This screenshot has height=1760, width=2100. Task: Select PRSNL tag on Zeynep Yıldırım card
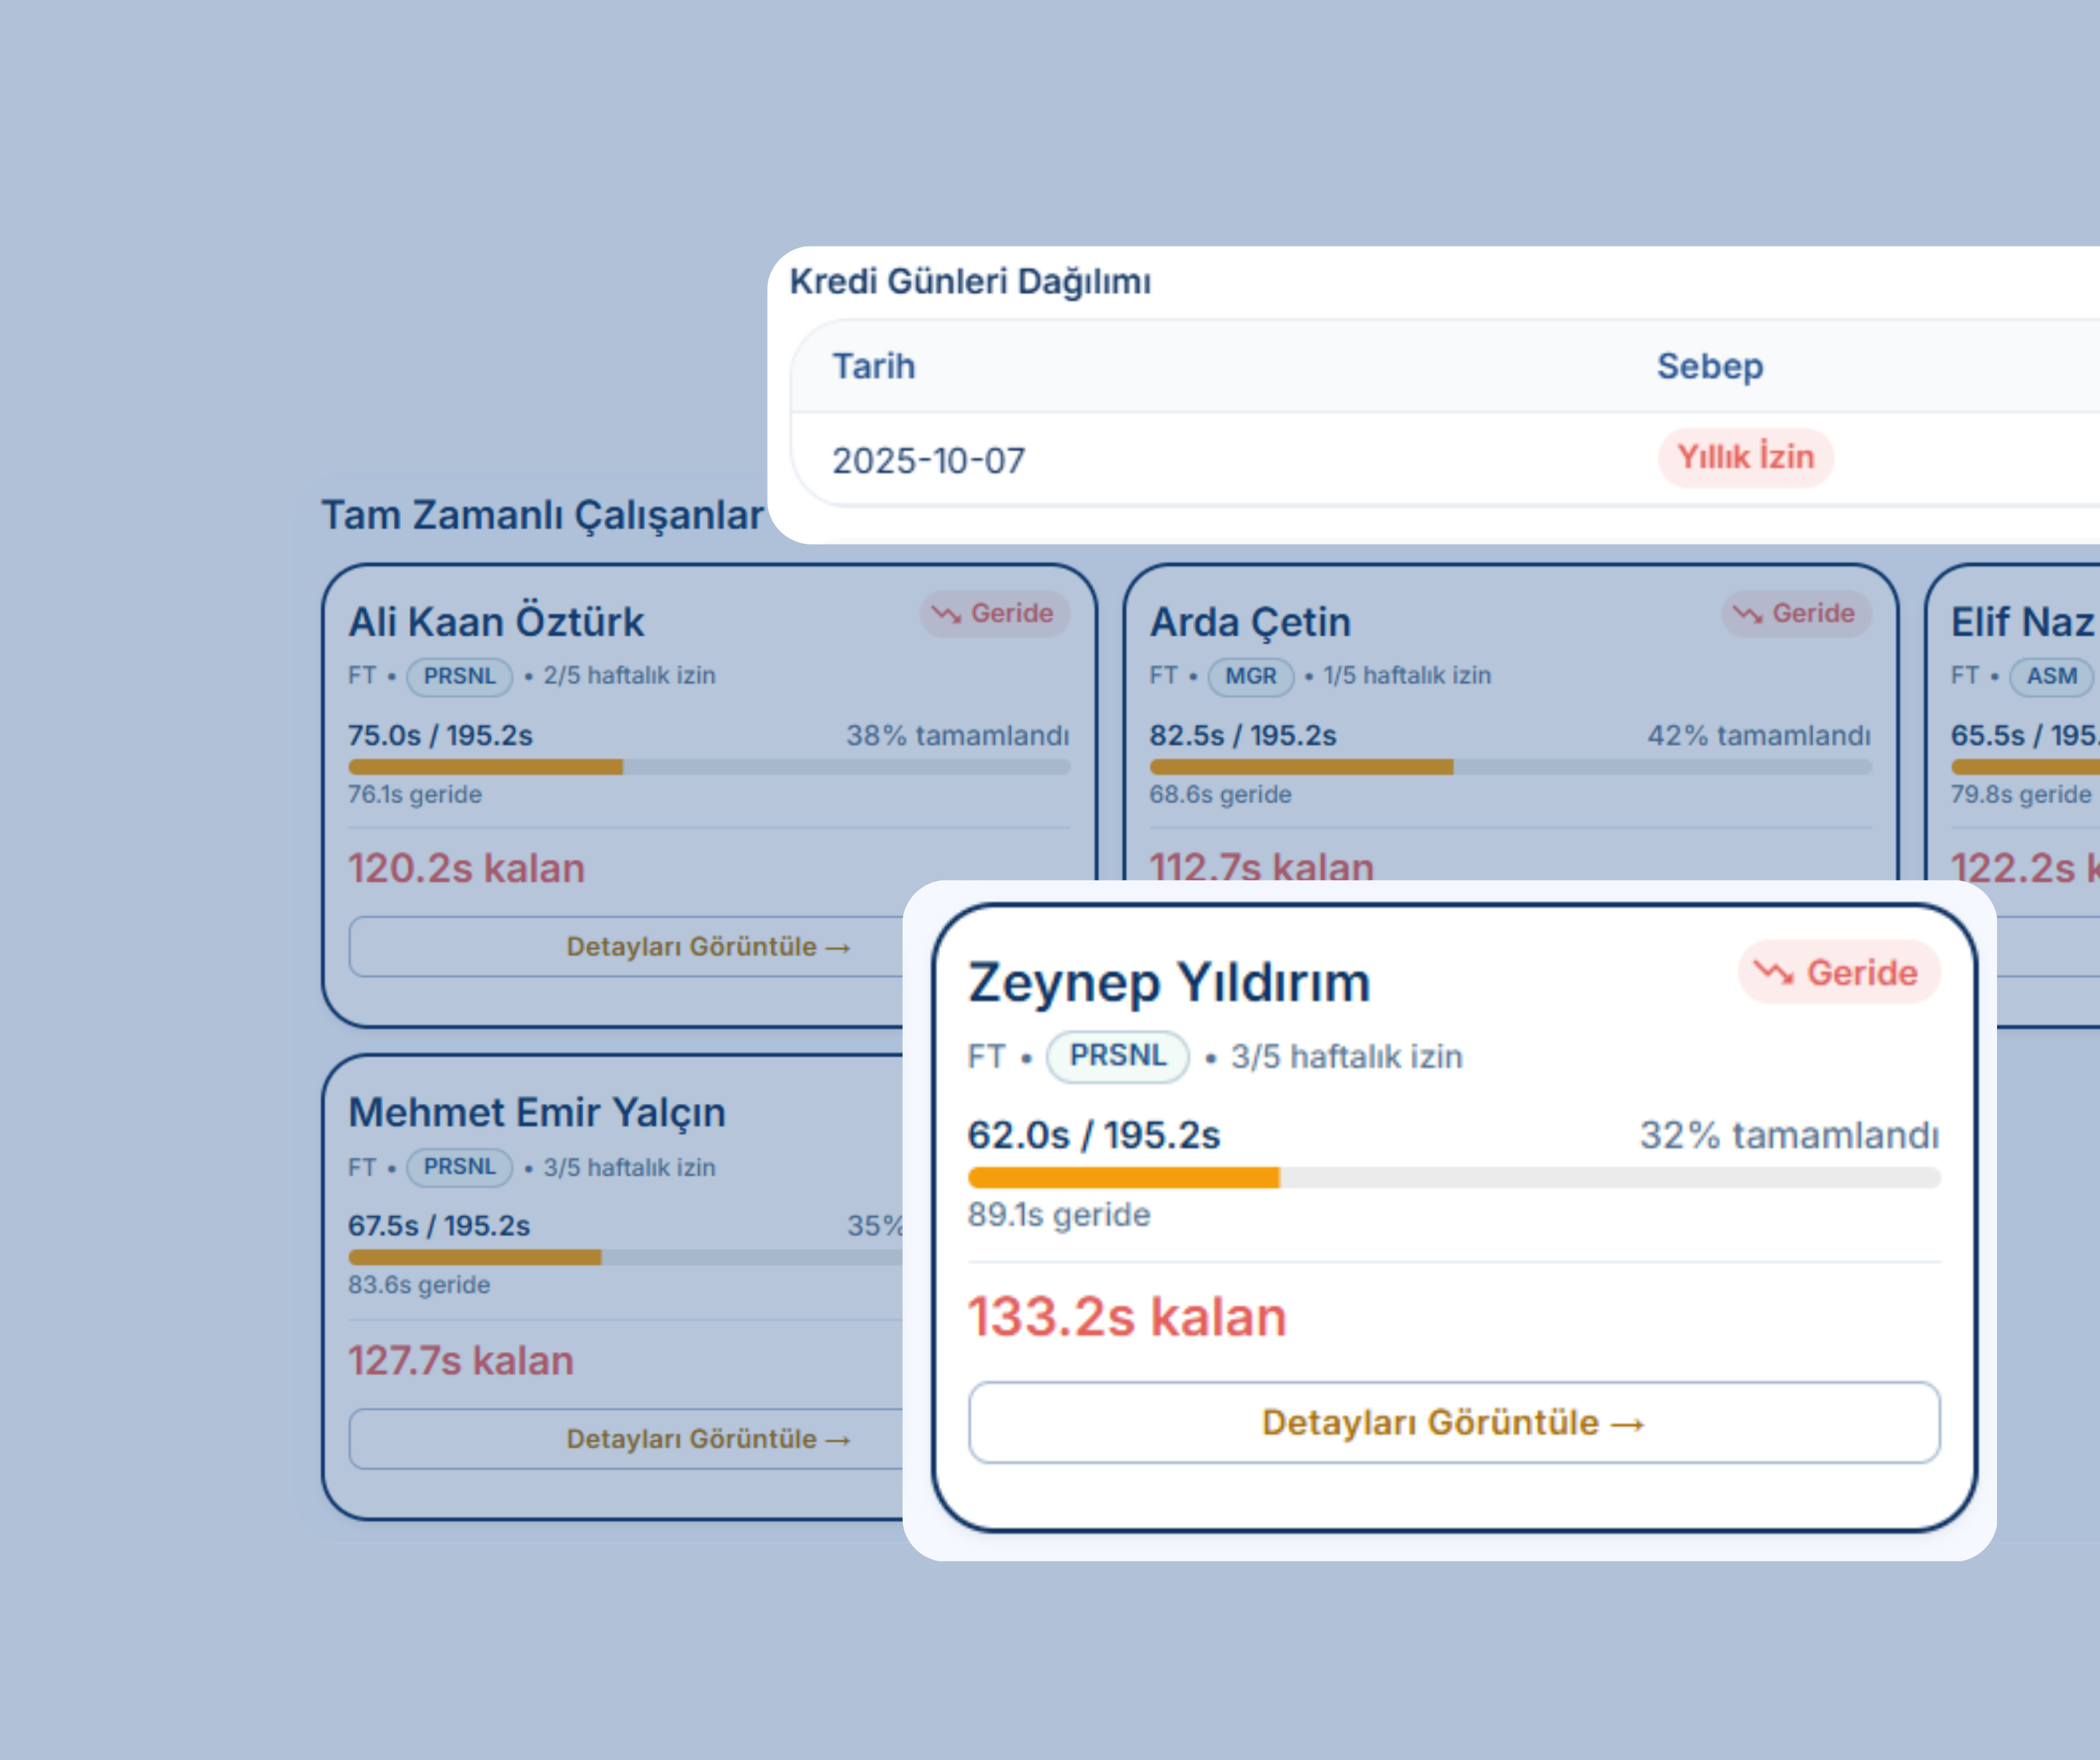coord(1117,1056)
